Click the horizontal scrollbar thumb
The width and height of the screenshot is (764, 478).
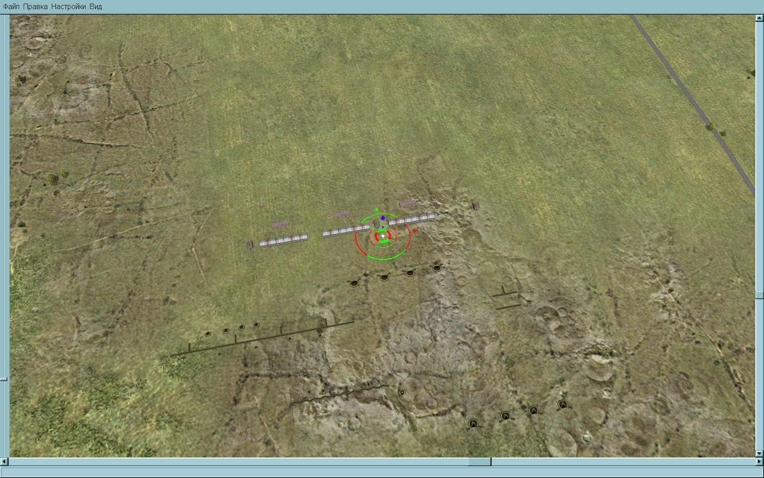point(479,462)
